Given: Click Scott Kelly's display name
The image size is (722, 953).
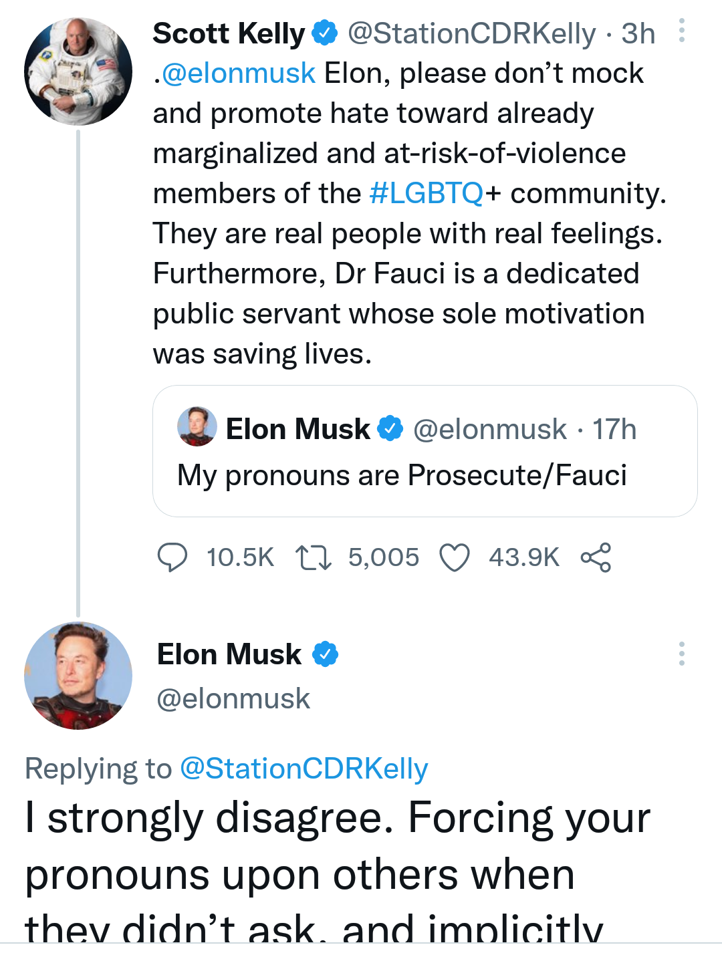Looking at the screenshot, I should [229, 33].
